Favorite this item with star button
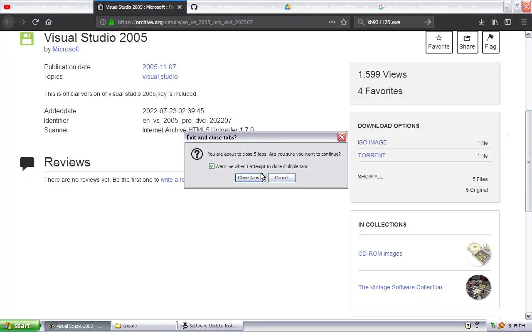 (x=439, y=42)
